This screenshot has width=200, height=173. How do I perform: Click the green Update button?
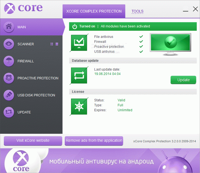183,80
